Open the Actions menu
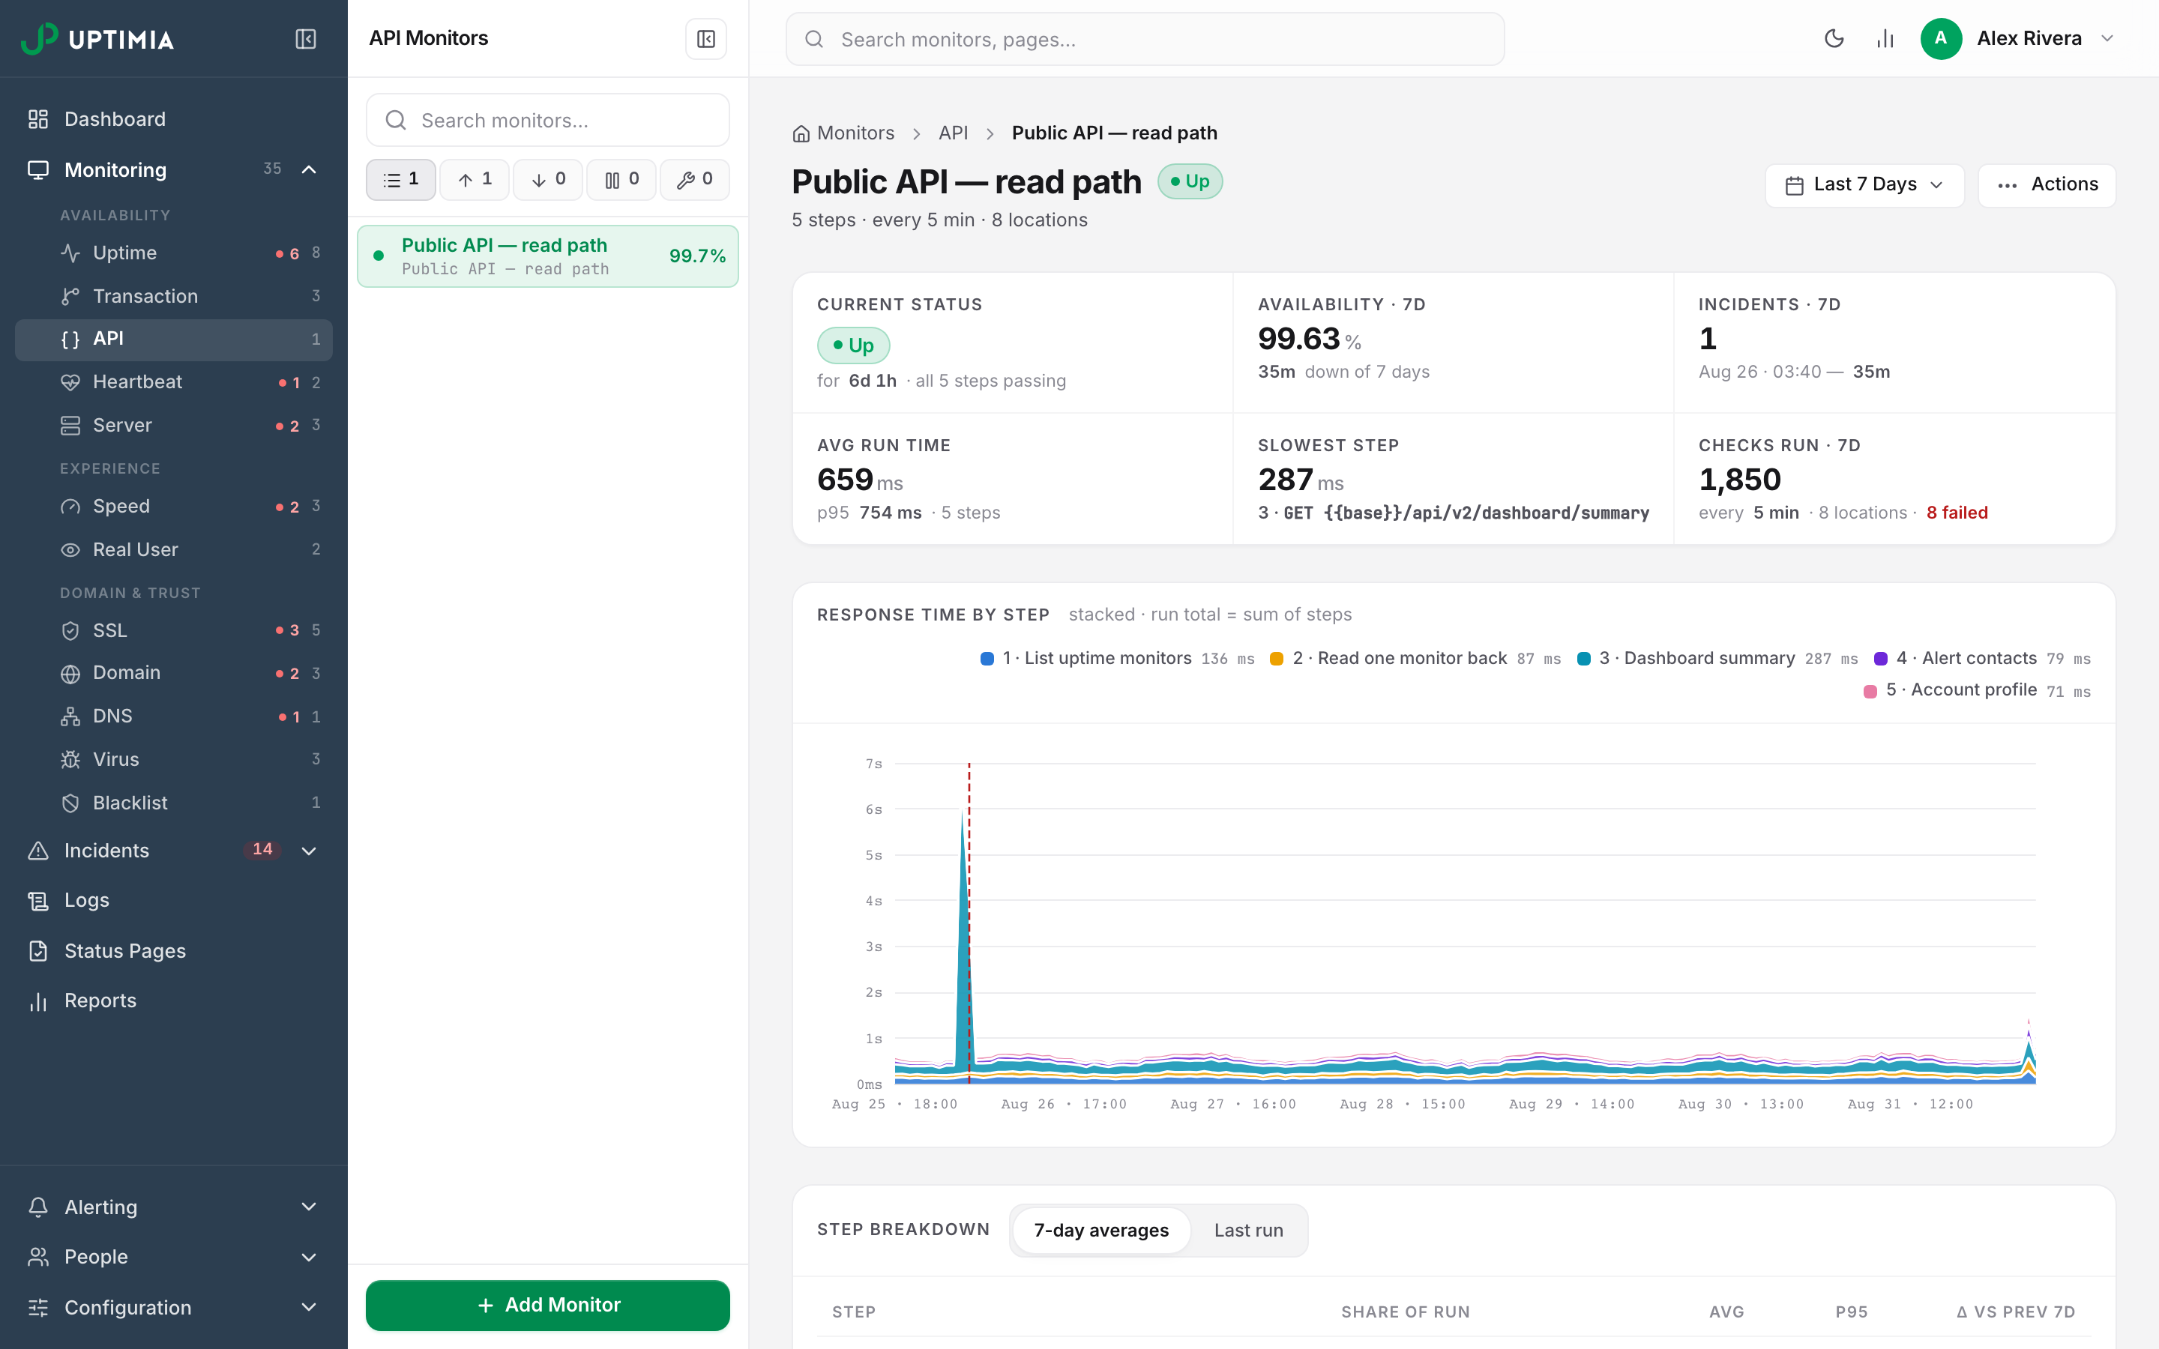2159x1349 pixels. tap(2047, 184)
